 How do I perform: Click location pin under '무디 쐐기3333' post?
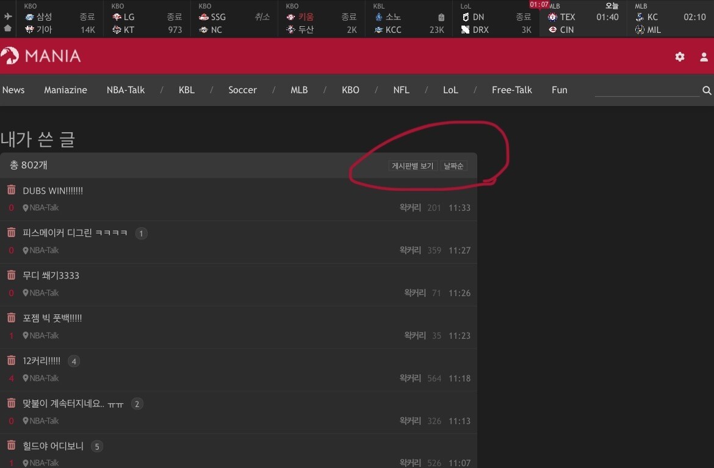tap(26, 293)
